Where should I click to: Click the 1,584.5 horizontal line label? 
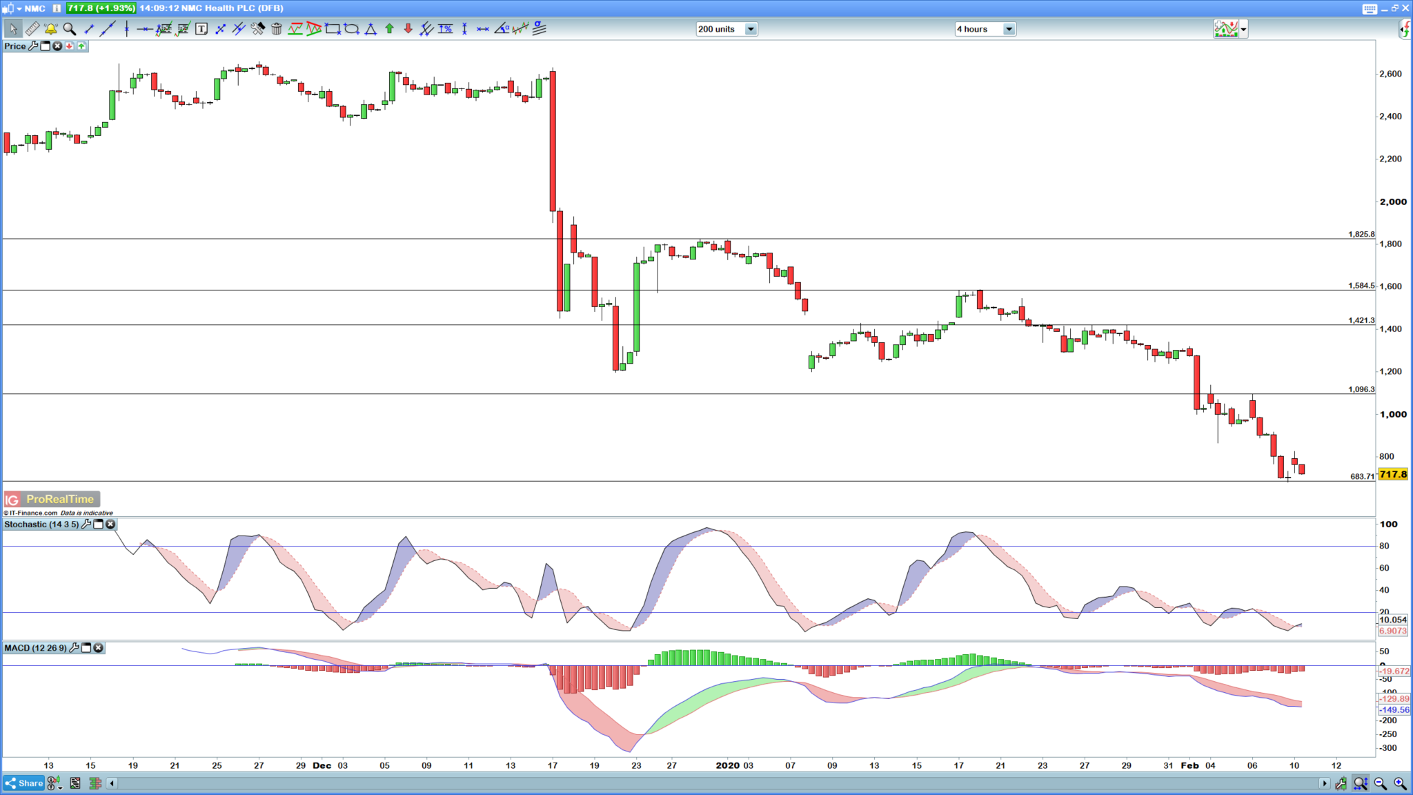pos(1361,286)
